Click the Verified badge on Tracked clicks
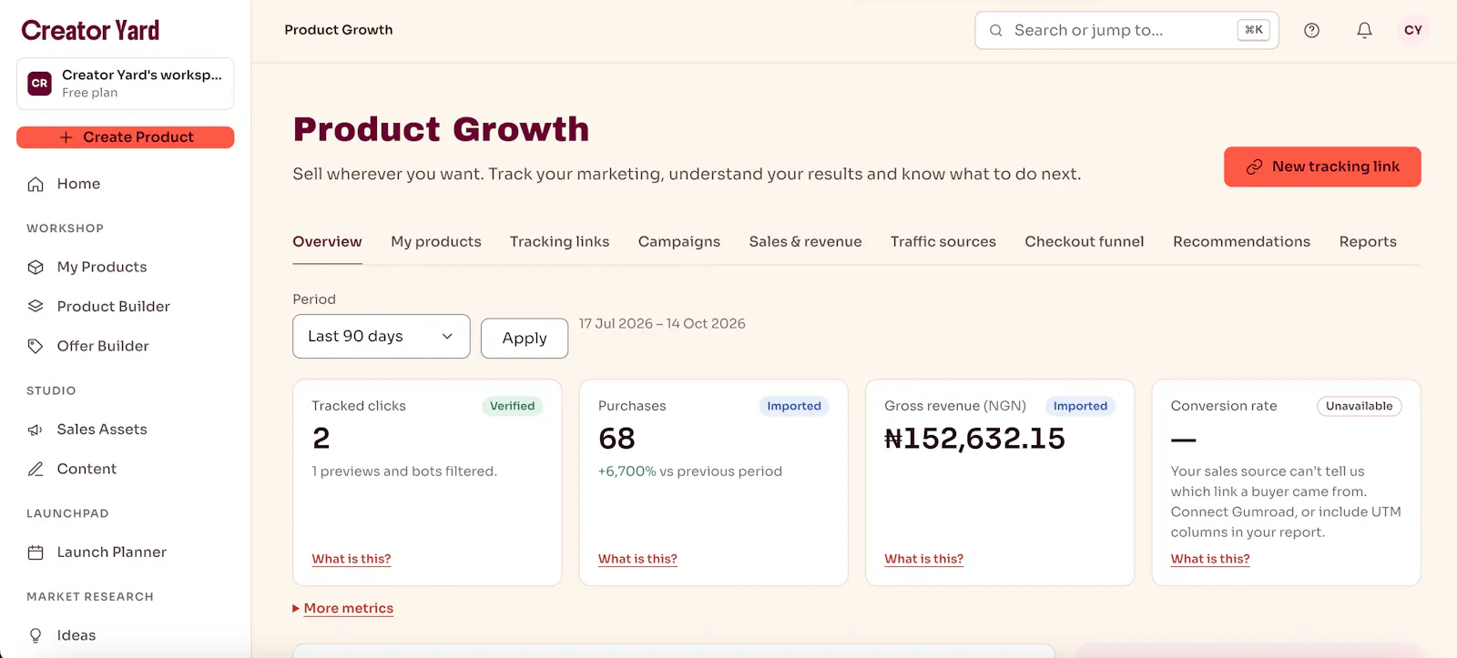 point(513,406)
